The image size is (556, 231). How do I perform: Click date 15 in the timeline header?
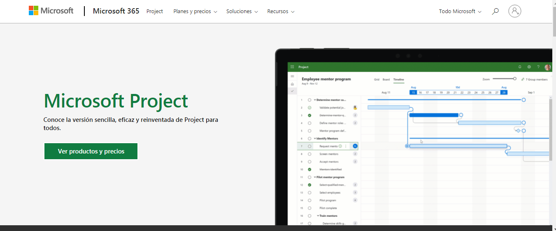(x=413, y=92)
